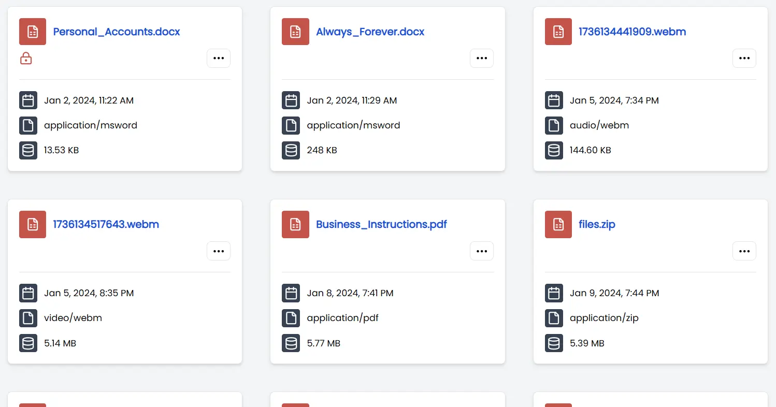Open the Business_Instructions.pdf file link
The width and height of the screenshot is (776, 407).
tap(381, 224)
